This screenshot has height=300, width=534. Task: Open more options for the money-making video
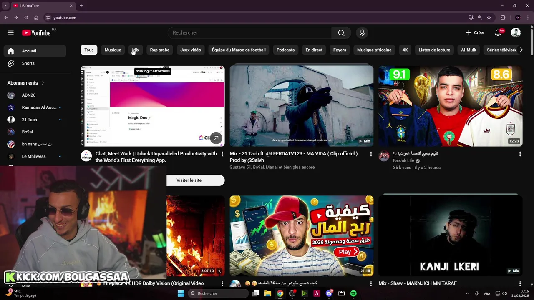(371, 284)
